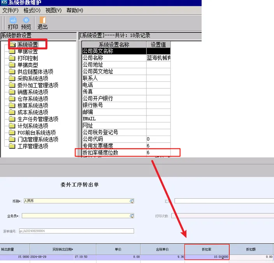274x263 pixels.
Task: Open the 格式(O) menu
Action: coord(32,10)
